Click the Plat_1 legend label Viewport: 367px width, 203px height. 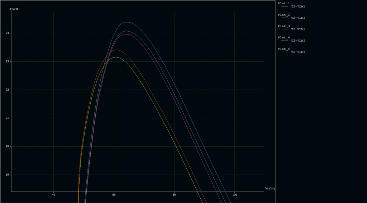tap(284, 3)
